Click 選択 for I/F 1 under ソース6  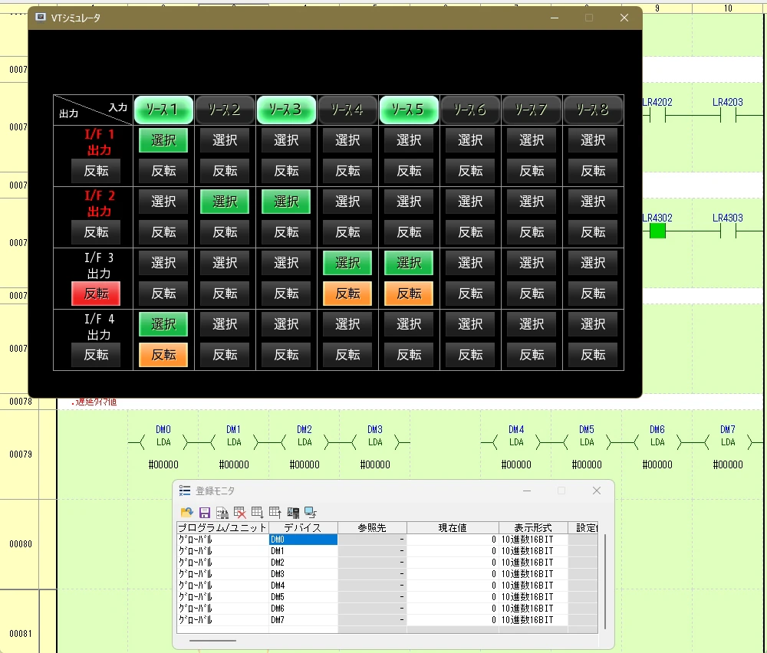(471, 140)
